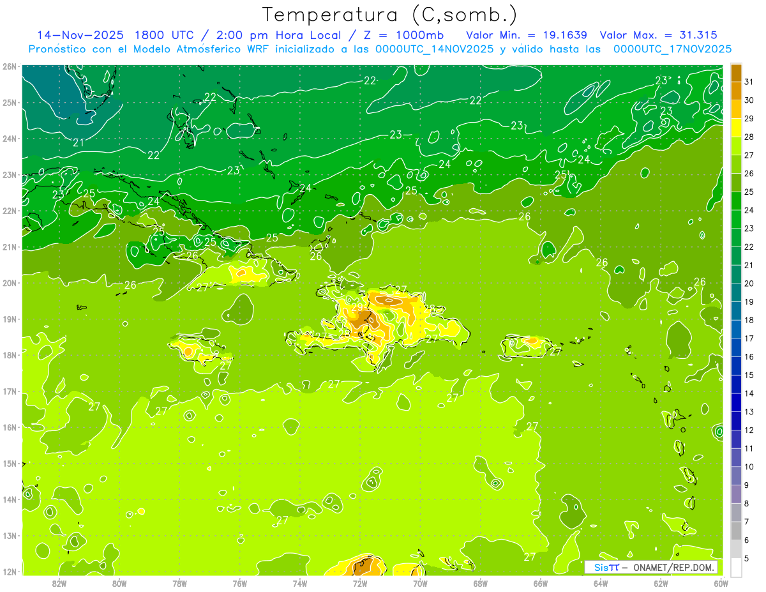Click the "0000UTC_17NOV2025" valid-until time
Screen dimensions: 766x592
tap(672, 49)
